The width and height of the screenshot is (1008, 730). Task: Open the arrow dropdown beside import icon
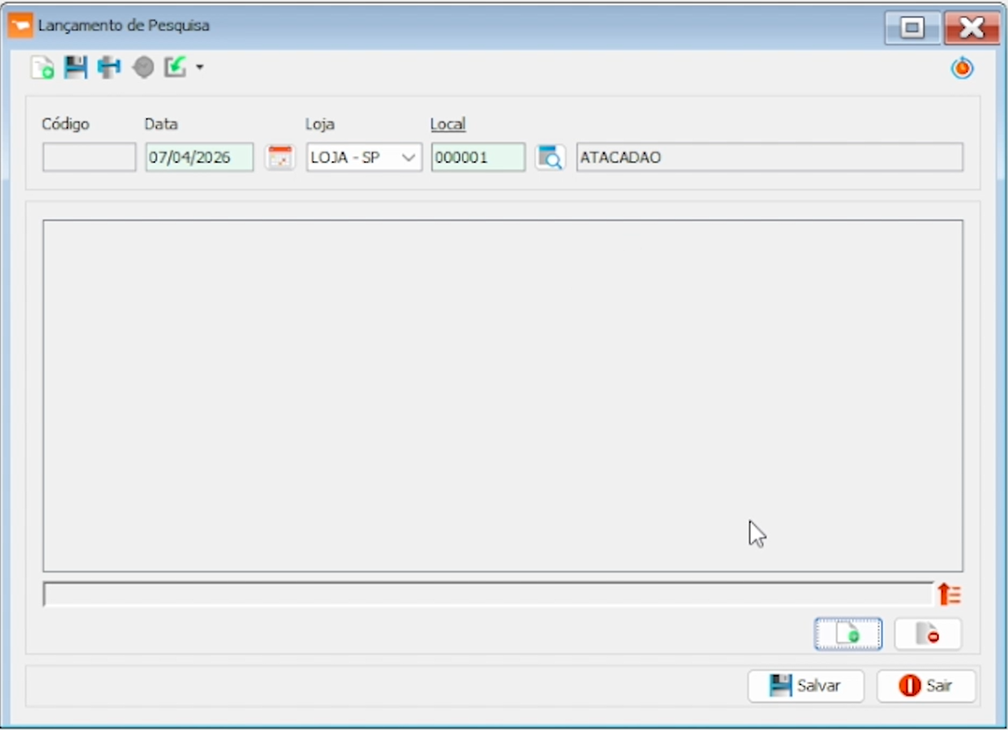pyautogui.click(x=200, y=68)
